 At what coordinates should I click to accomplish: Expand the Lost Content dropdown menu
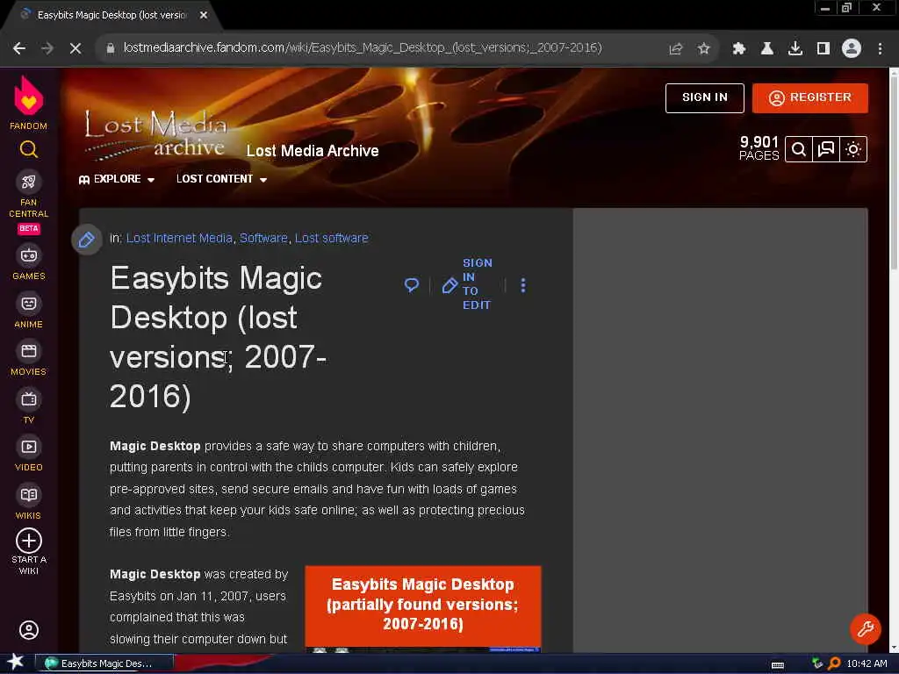(x=222, y=179)
